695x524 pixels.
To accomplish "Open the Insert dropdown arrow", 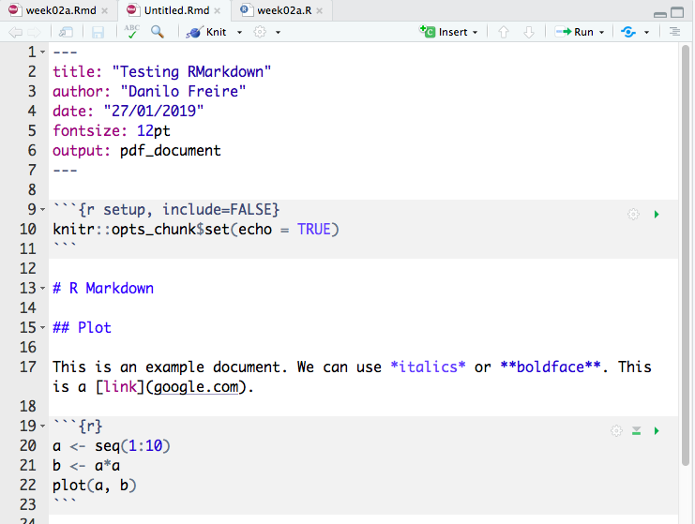I will tap(476, 32).
